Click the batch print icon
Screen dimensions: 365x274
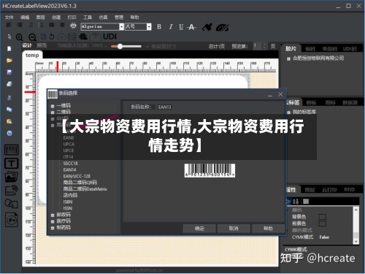point(83,37)
